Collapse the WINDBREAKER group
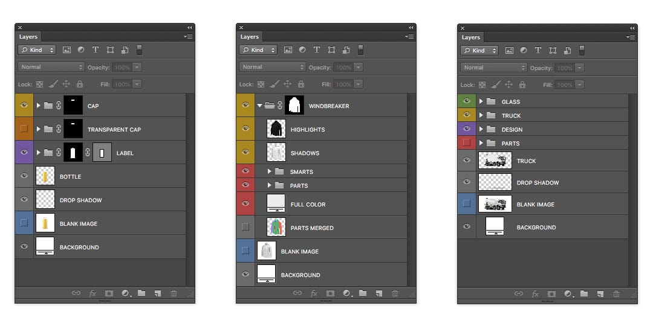The image size is (653, 332). pyautogui.click(x=259, y=106)
